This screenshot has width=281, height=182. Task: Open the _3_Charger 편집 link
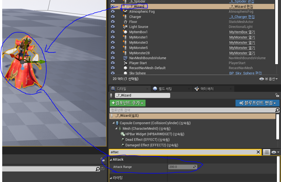pos(242,17)
